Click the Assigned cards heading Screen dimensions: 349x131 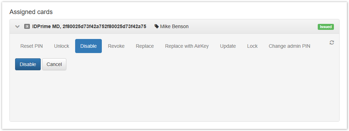point(31,12)
